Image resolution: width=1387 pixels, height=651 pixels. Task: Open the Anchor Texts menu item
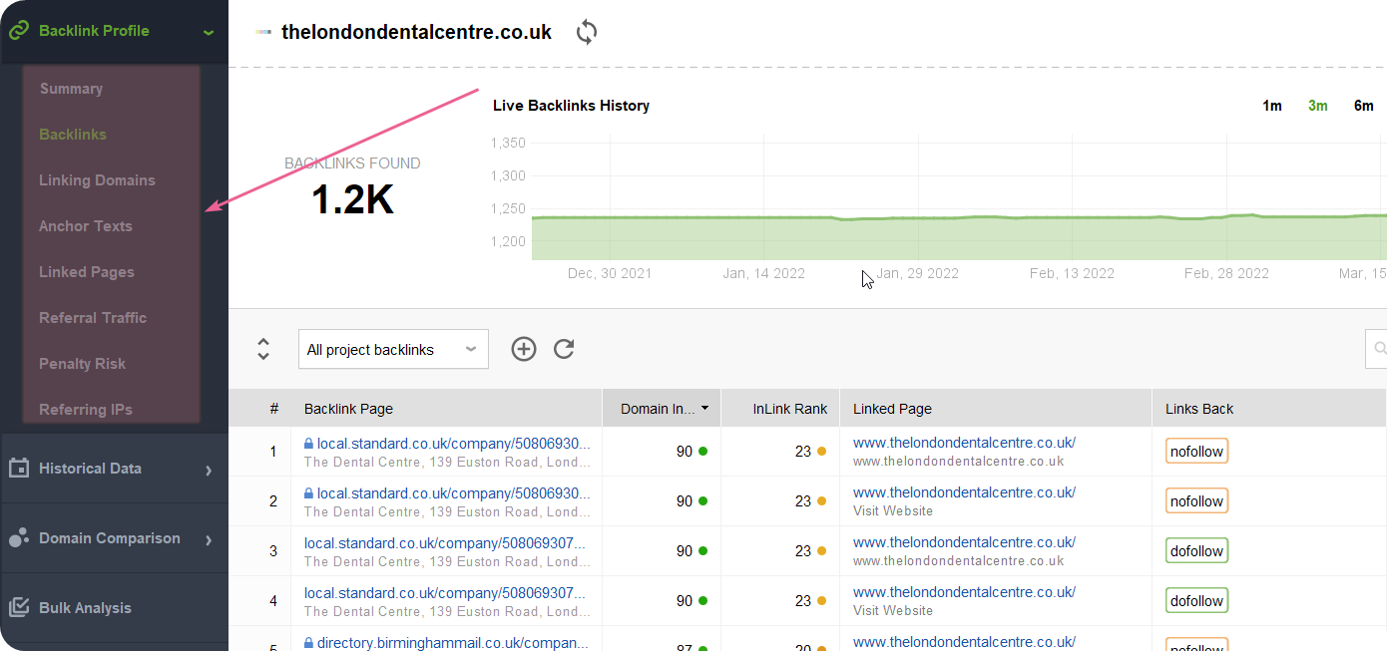(85, 225)
